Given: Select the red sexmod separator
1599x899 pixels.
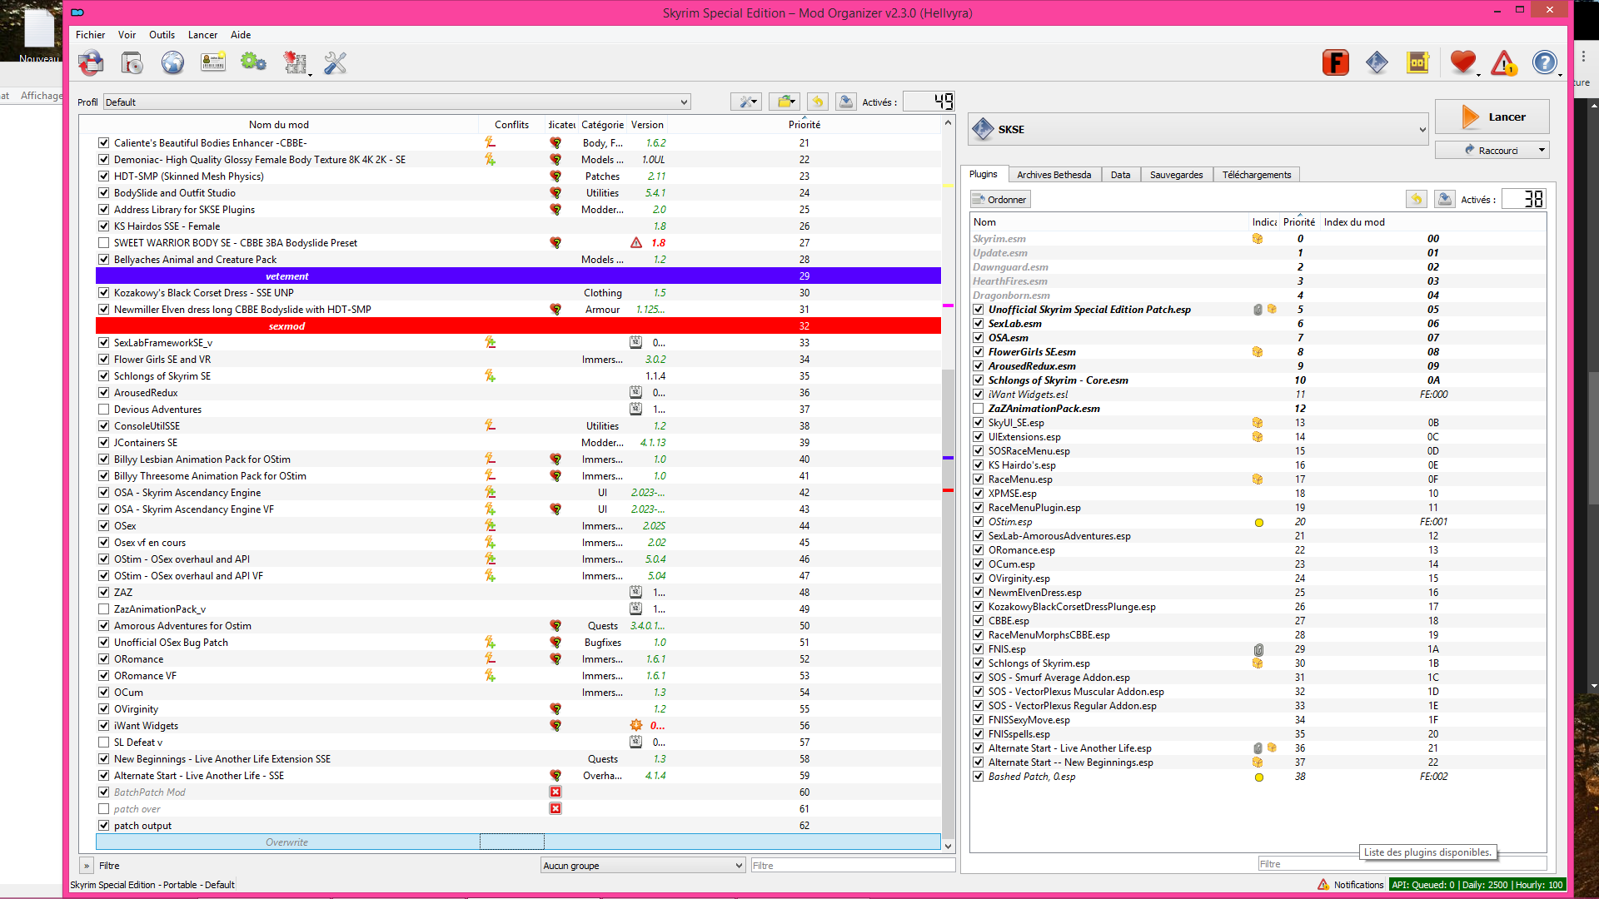Looking at the screenshot, I should point(518,326).
